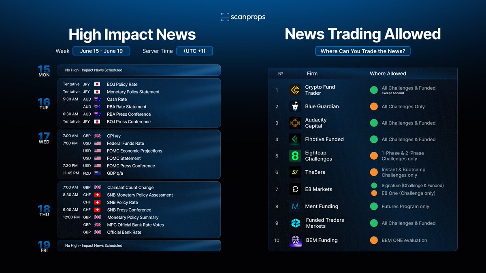This screenshot has width=486, height=273.
Task: Click the BEM Funding globe logo
Action: (x=295, y=240)
